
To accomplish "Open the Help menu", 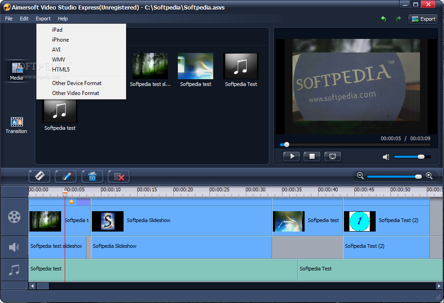I will (x=63, y=19).
